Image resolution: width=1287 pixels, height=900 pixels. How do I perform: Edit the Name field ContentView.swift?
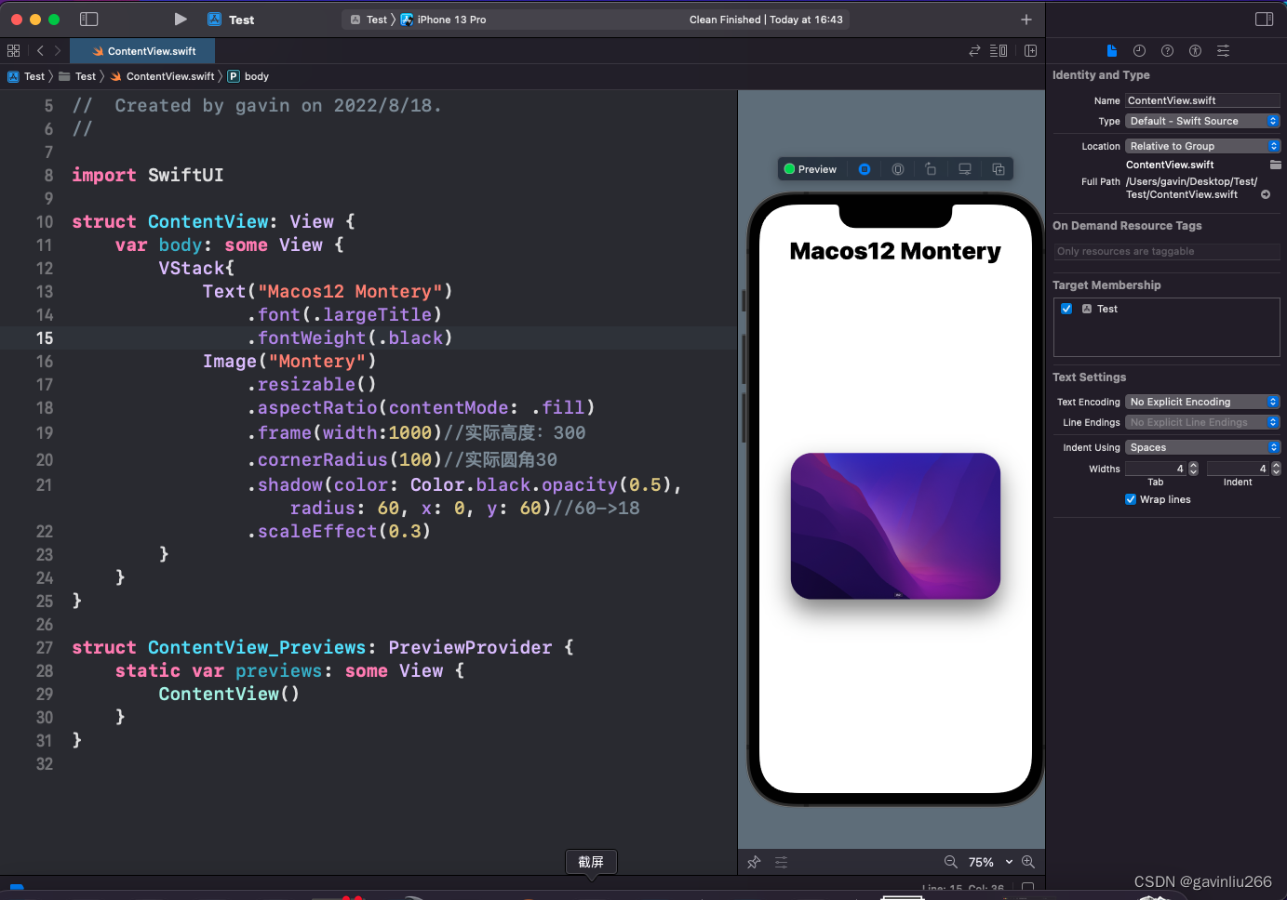pos(1202,100)
